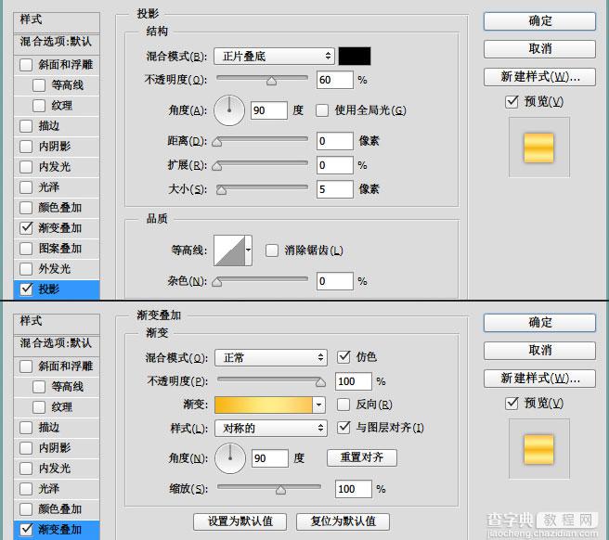609x540 pixels.
Task: Select 混合选项:默认 in the 渐变叠加 dialog
Action: pyautogui.click(x=57, y=343)
